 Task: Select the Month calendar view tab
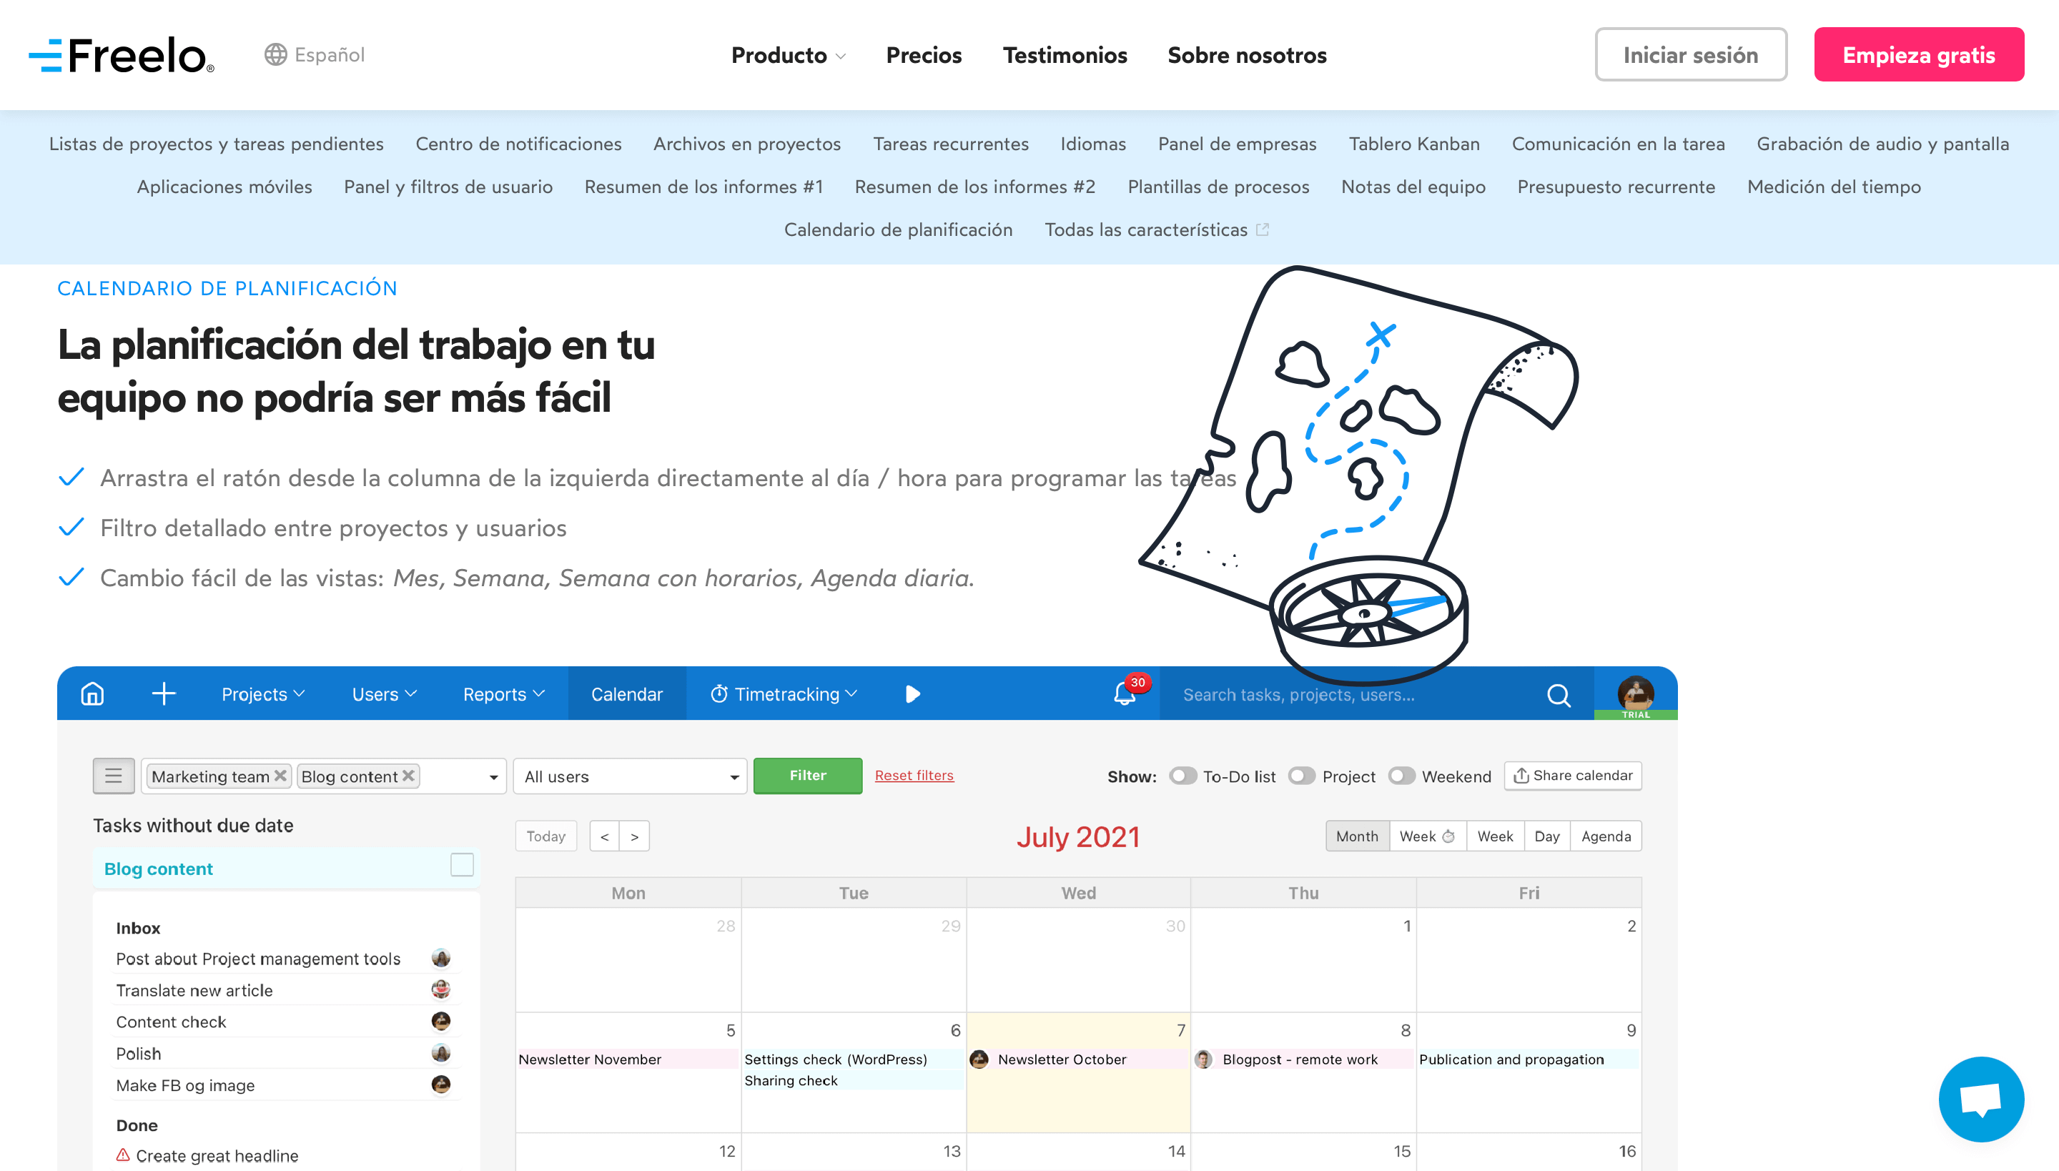pos(1355,834)
